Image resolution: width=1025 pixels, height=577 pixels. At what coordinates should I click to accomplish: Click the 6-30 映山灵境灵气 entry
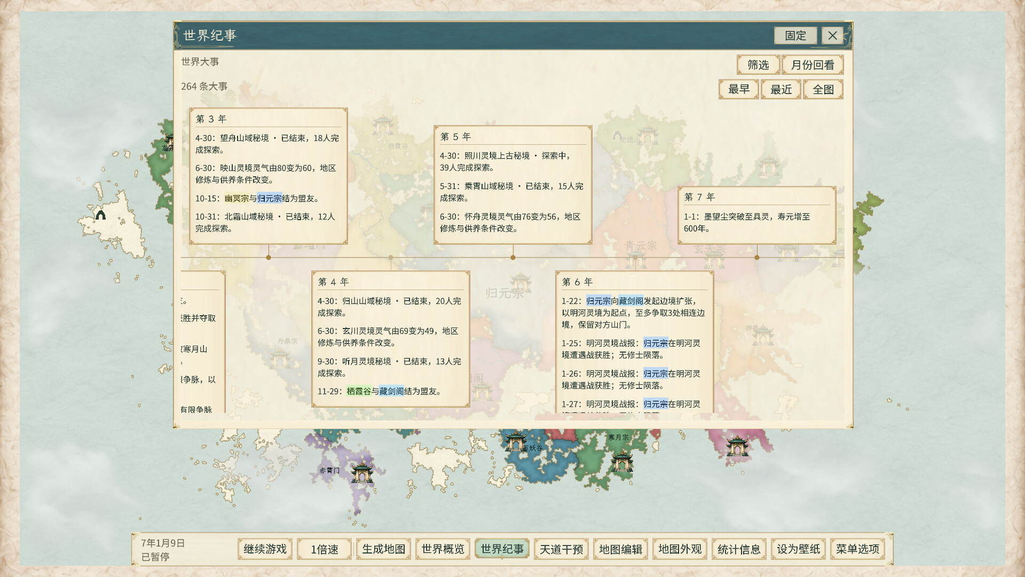click(266, 174)
